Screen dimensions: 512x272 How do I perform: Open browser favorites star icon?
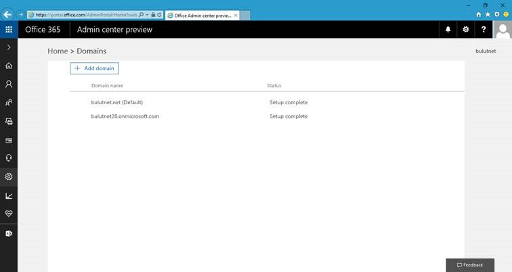(x=488, y=14)
